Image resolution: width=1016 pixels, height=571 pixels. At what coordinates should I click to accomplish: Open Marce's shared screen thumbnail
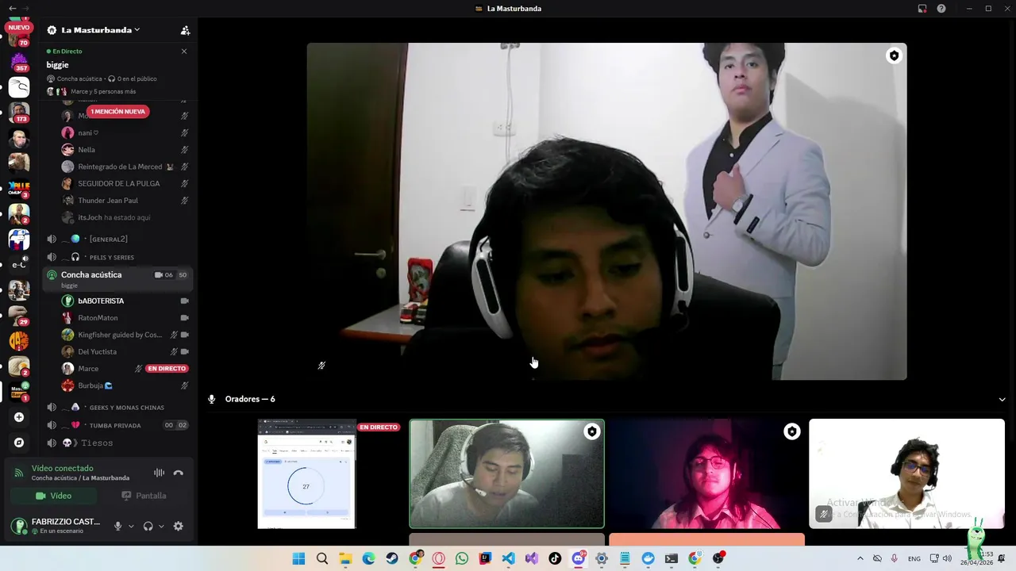click(306, 473)
